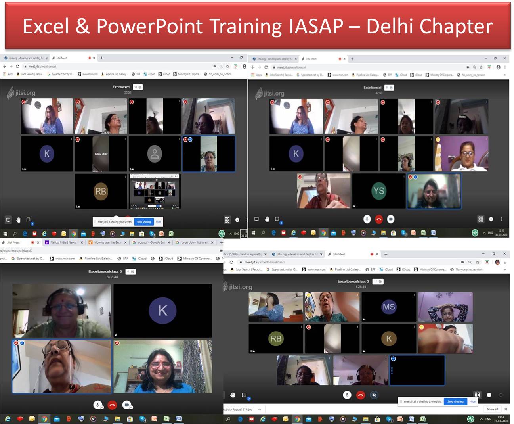Open chat in the Exceltoexcelclass 3 meeting
This screenshot has width=514, height=424.
tap(244, 395)
